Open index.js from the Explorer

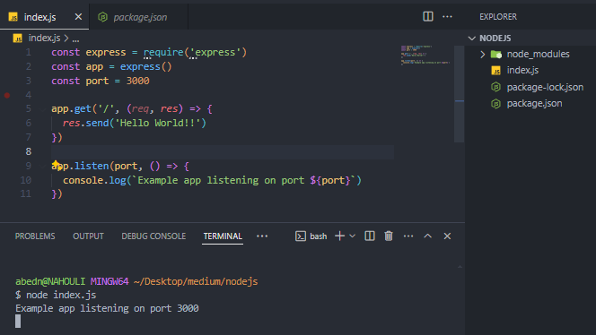522,70
